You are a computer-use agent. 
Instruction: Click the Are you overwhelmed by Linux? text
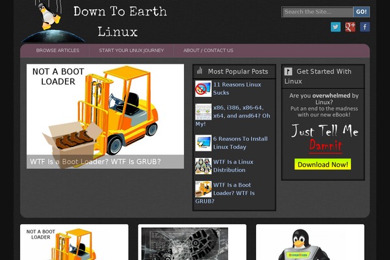[324, 99]
